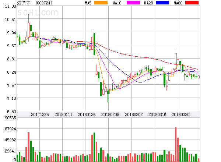Image resolution: width=221 pixels, height=162 pixels.
Task: Click the 20180126 date label
Action: pyautogui.click(x=87, y=115)
